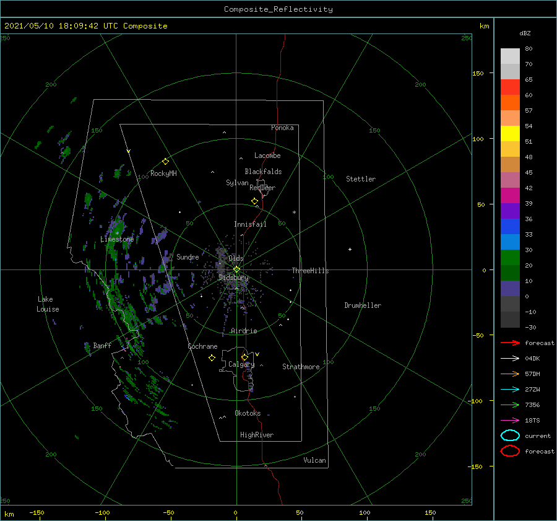Click the Limestone label

tap(117, 239)
